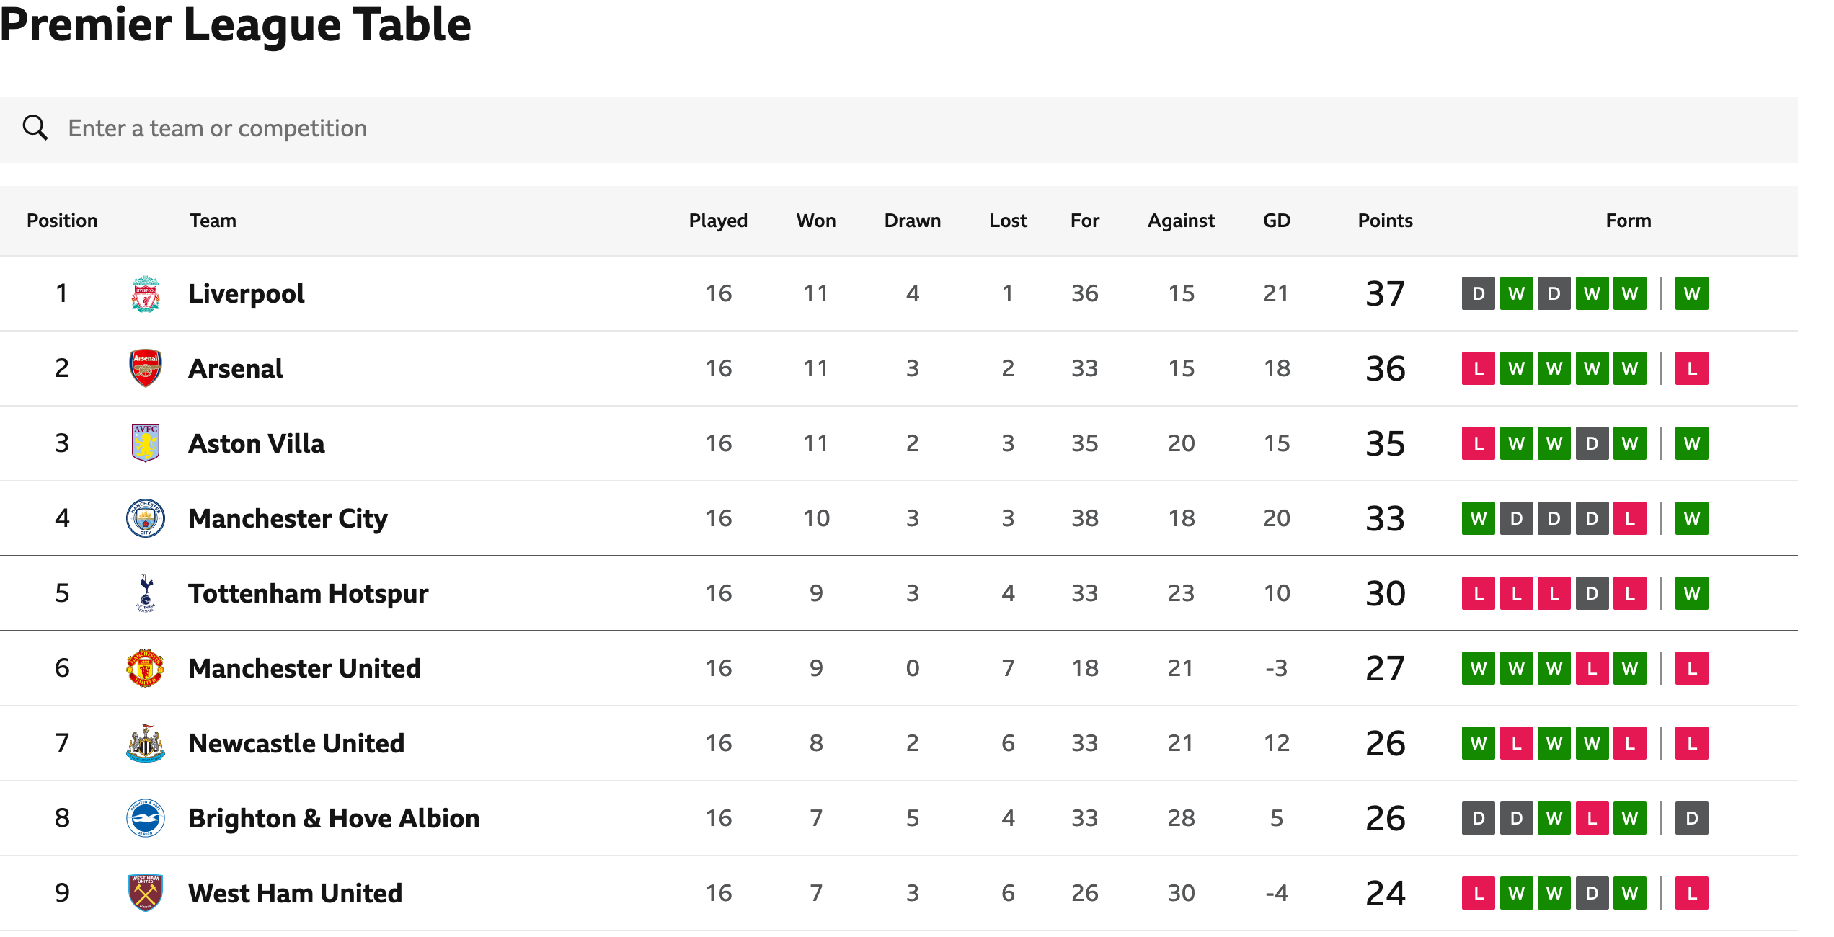Click the Newcastle United badge
The height and width of the screenshot is (937, 1834).
coord(146,743)
